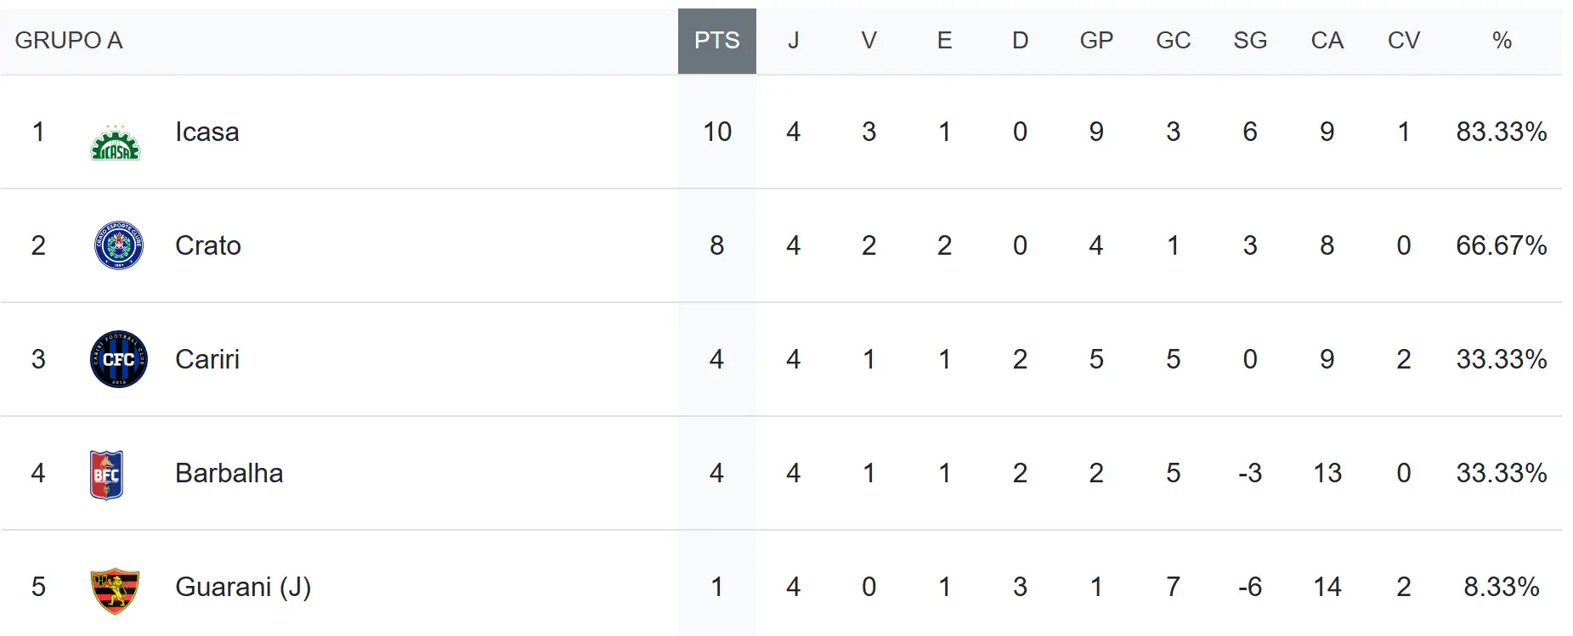Click the CA yellow cards header

[x=1327, y=41]
